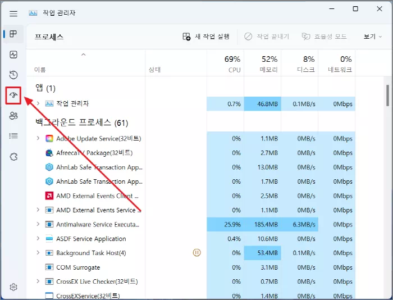Click the AMD External Events Service icon
Image resolution: width=393 pixels, height=300 pixels.
pos(49,210)
